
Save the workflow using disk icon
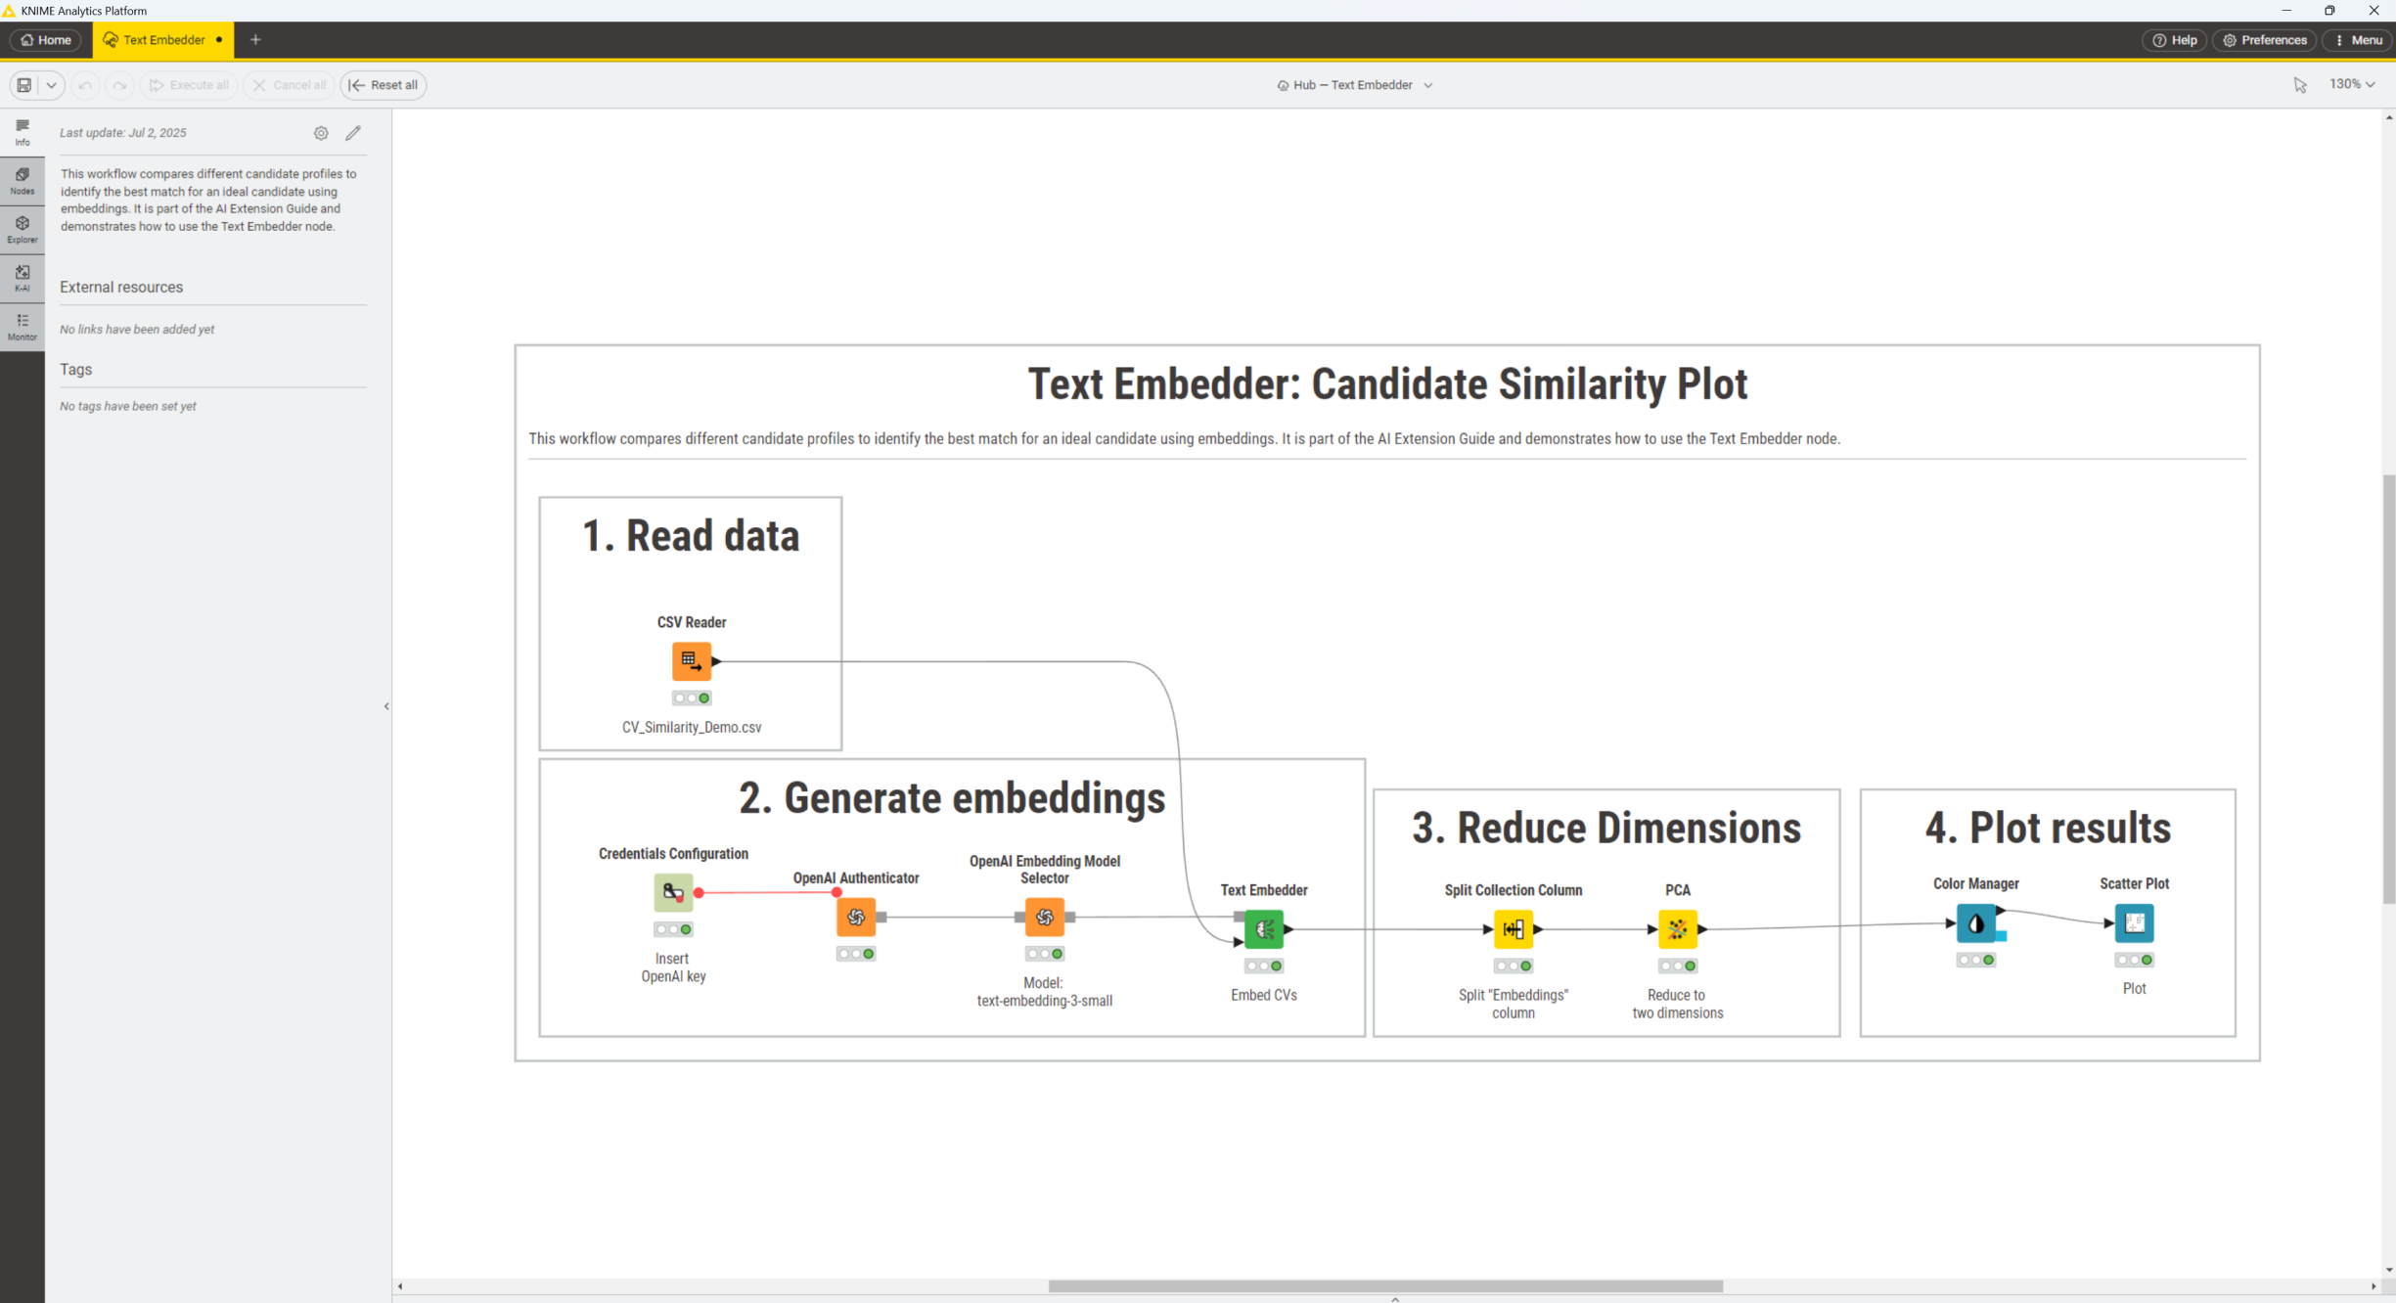pos(24,85)
